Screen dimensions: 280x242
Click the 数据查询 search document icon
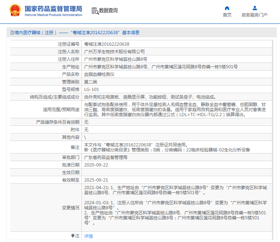coord(95,11)
